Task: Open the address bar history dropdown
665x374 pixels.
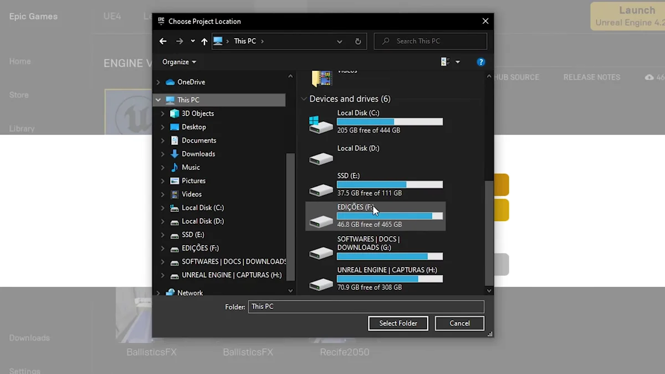Action: [339, 41]
